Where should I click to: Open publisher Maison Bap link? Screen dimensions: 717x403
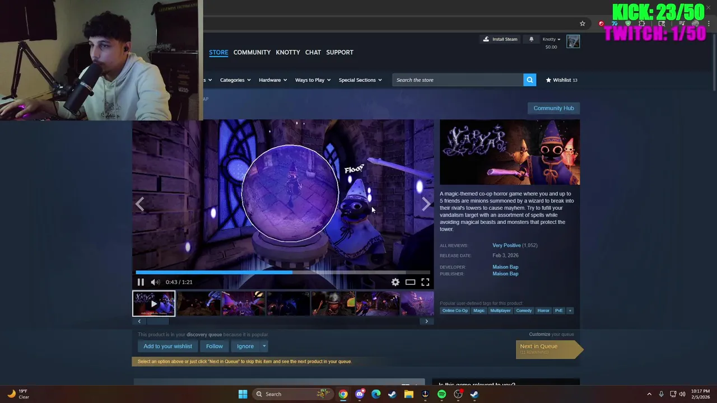click(505, 274)
